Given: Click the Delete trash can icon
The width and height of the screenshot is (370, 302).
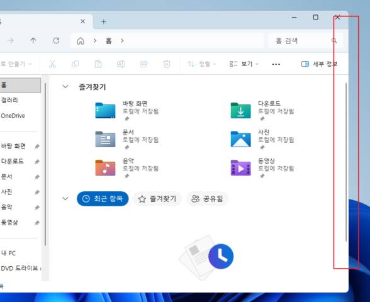Looking at the screenshot, I should click(167, 64).
